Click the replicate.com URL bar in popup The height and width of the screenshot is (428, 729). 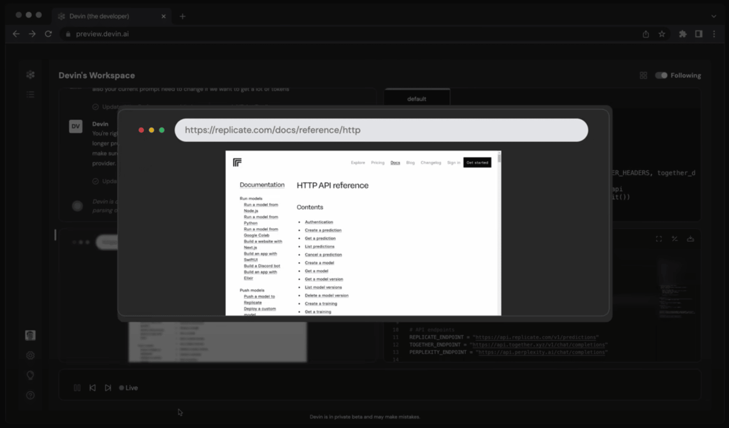point(381,130)
